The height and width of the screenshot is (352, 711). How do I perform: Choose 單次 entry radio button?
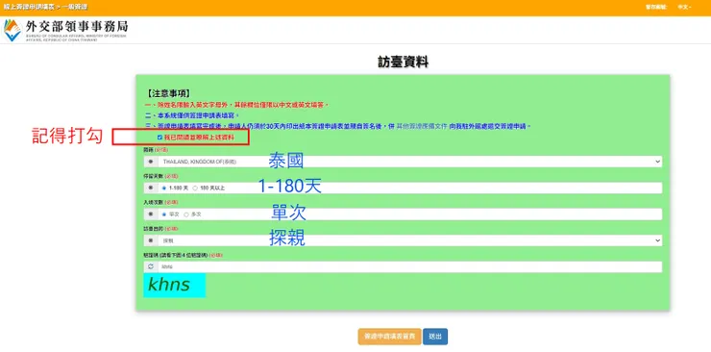click(164, 214)
